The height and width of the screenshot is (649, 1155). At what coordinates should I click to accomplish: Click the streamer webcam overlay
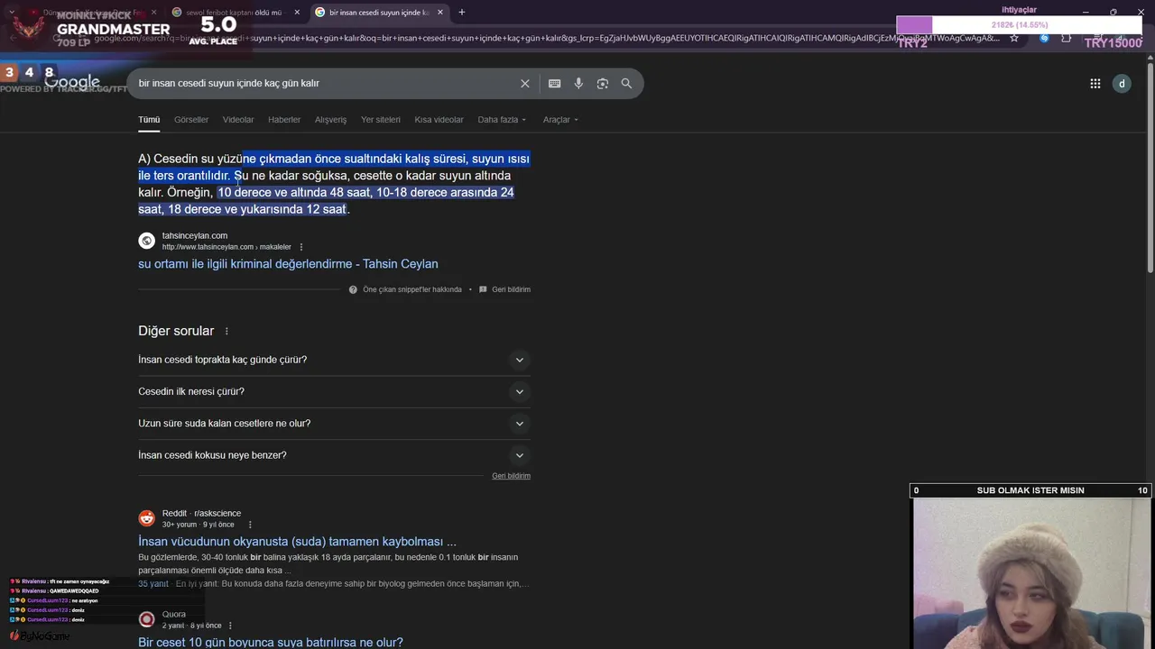[1030, 573]
